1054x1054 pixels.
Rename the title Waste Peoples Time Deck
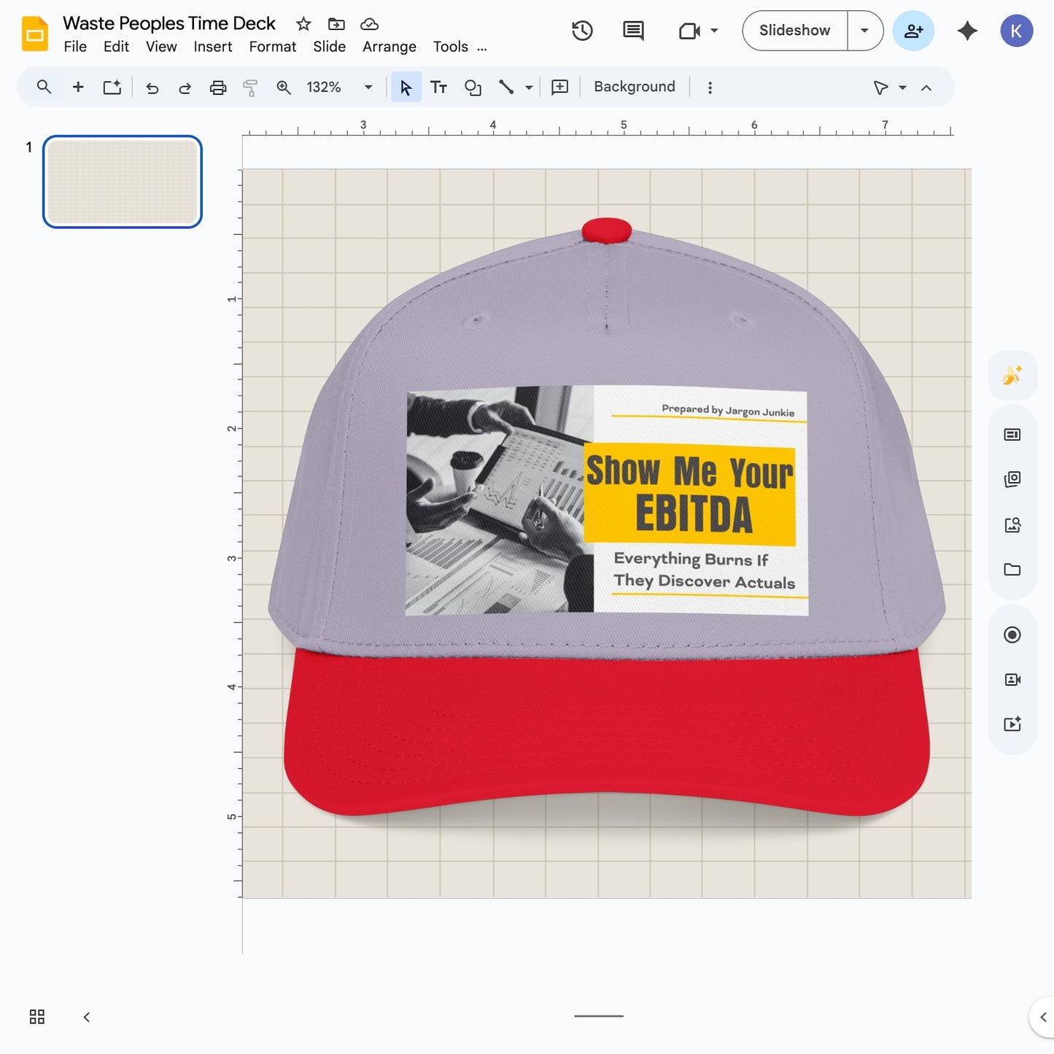click(169, 23)
